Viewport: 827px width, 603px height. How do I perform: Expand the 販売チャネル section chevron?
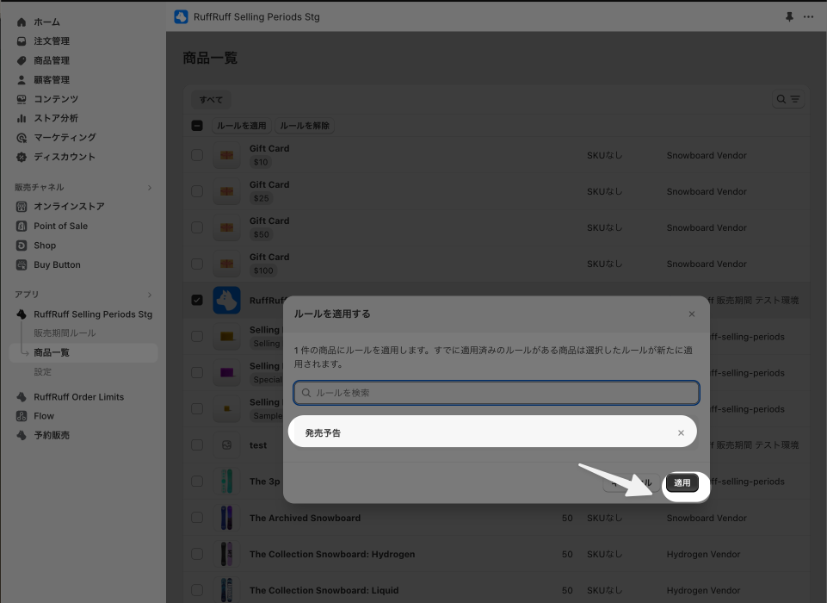pyautogui.click(x=150, y=188)
